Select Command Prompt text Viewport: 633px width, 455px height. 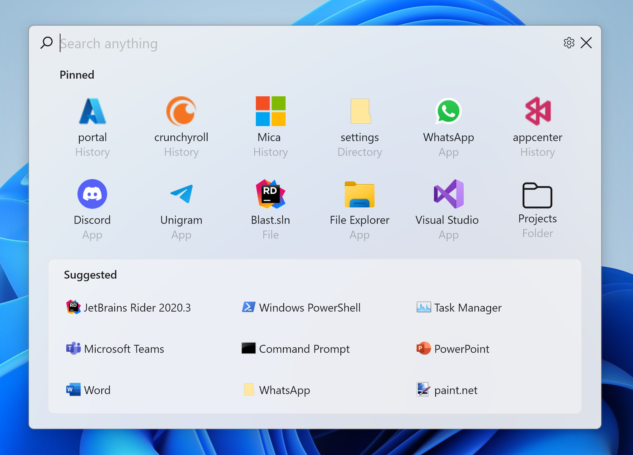coord(304,349)
